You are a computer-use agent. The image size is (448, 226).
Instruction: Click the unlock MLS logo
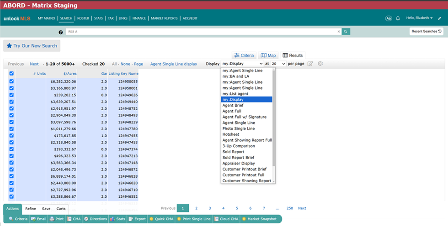[x=17, y=19]
